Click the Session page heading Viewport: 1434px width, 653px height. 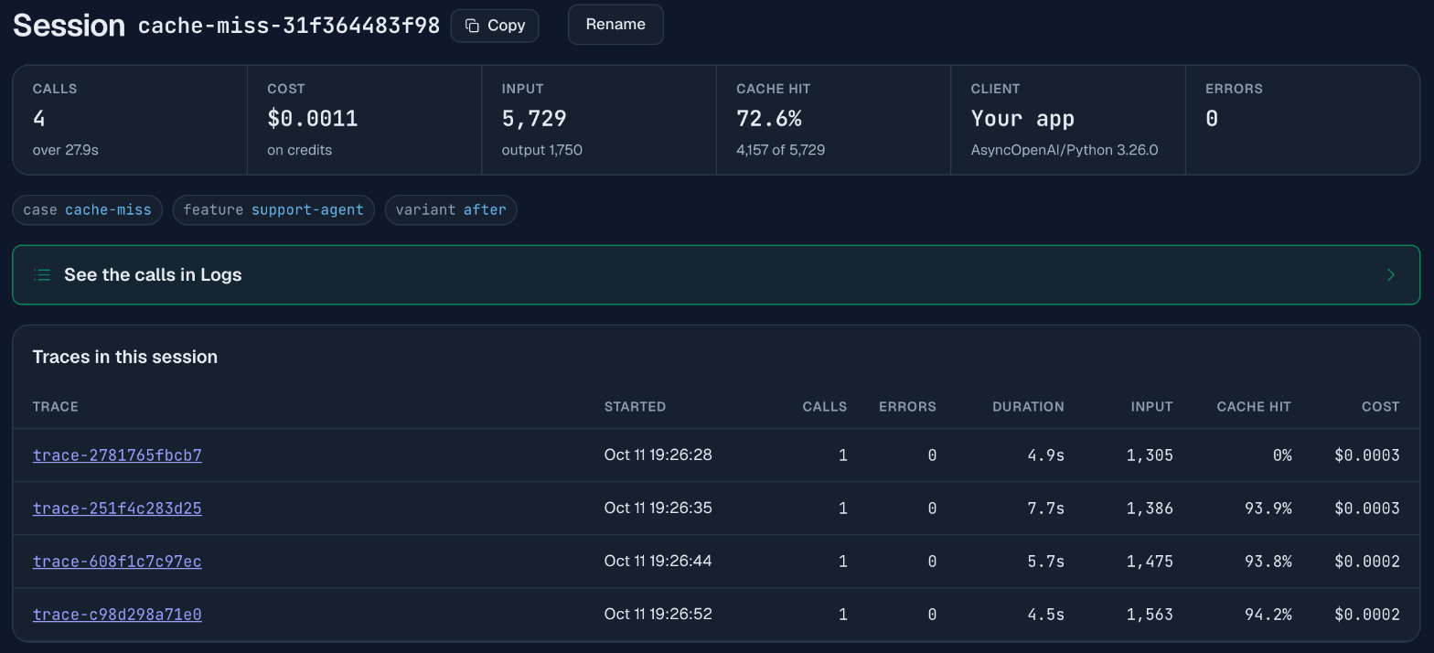[69, 26]
